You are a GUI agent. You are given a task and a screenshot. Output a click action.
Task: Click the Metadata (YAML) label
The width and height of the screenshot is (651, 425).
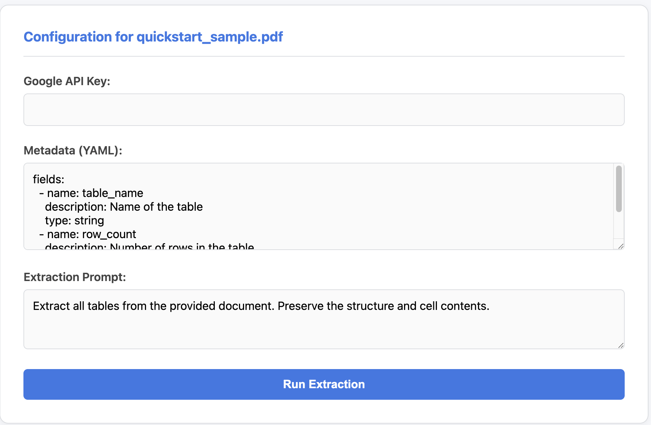(x=73, y=150)
